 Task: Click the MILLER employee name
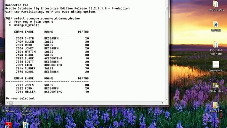30,92
